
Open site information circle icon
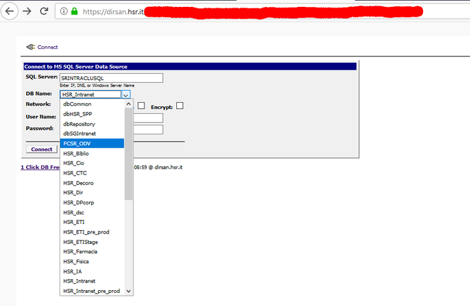(64, 11)
